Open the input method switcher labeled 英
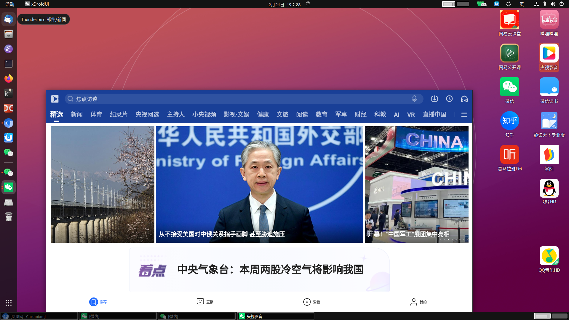This screenshot has height=320, width=569. pyautogui.click(x=522, y=4)
